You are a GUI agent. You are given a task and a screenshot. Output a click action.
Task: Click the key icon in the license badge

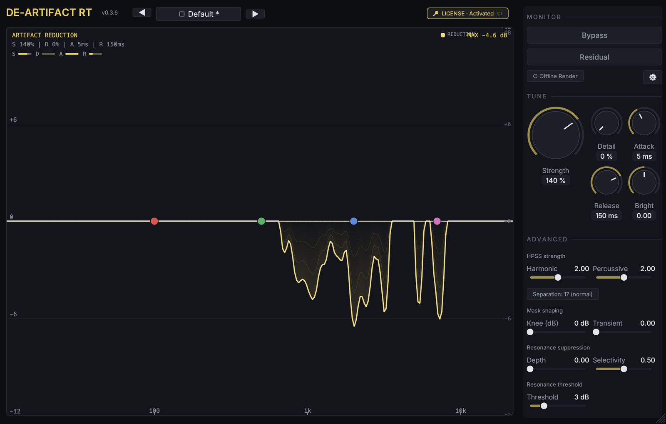(x=436, y=13)
